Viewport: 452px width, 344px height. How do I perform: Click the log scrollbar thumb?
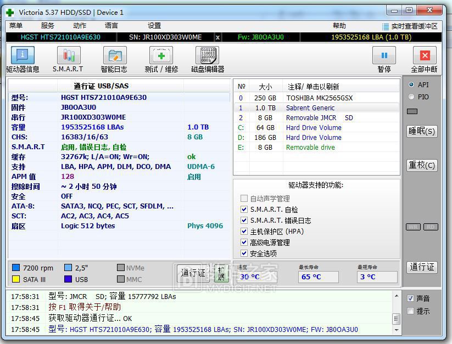click(397, 318)
